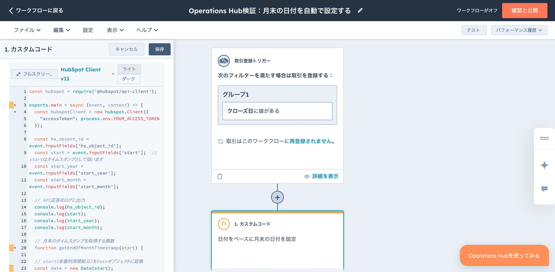Collapse code fold arrow at line 3
The width and height of the screenshot is (555, 272).
tap(15, 105)
